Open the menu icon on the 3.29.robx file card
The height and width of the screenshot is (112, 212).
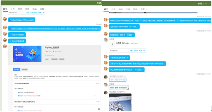click(144, 51)
